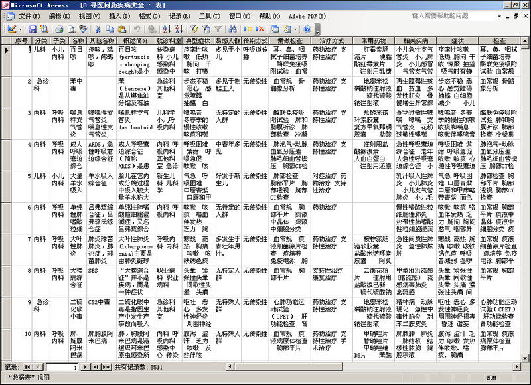531x385 pixels.
Task: Select the 相关疾病 column header
Action: tap(416, 40)
